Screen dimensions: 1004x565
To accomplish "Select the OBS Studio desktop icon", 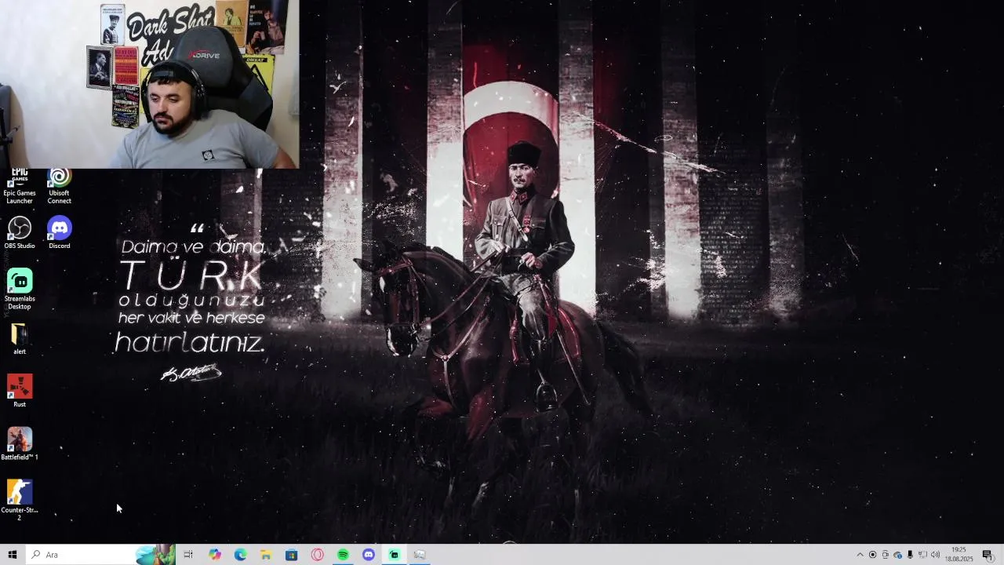I will point(20,233).
